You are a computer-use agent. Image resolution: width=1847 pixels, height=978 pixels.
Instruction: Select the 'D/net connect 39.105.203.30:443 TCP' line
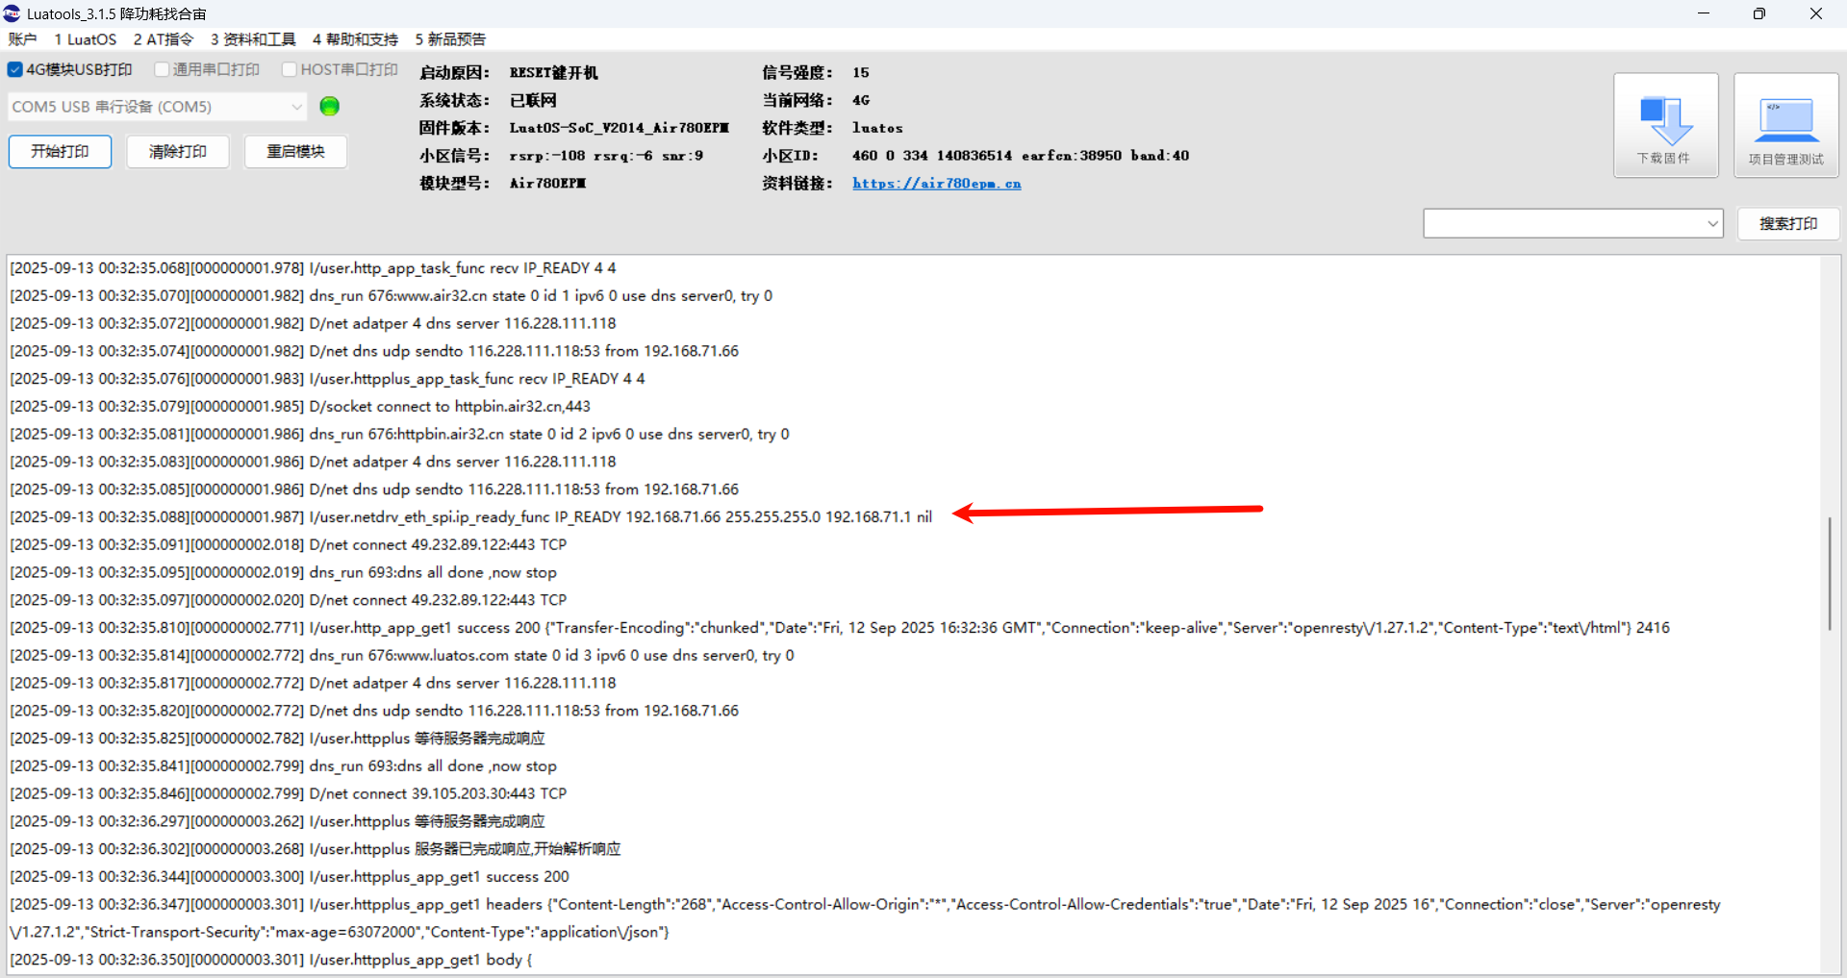click(x=289, y=794)
